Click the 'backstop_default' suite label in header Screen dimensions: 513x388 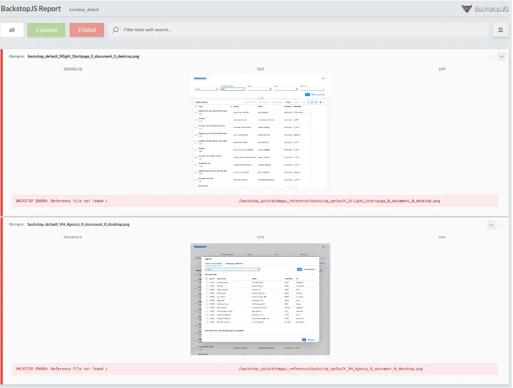pyautogui.click(x=83, y=10)
